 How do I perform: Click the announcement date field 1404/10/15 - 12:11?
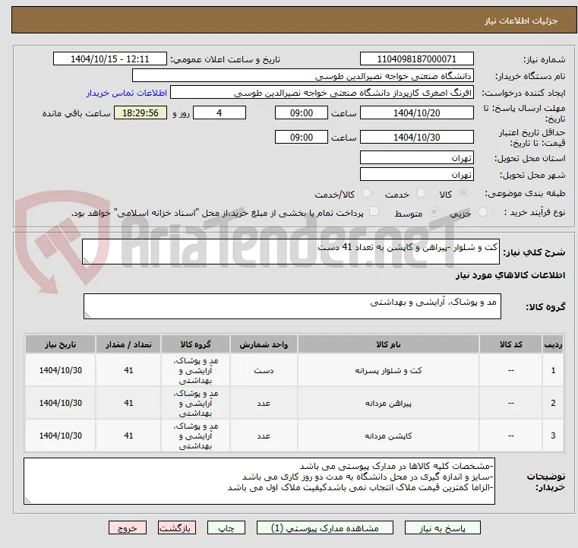[x=110, y=59]
